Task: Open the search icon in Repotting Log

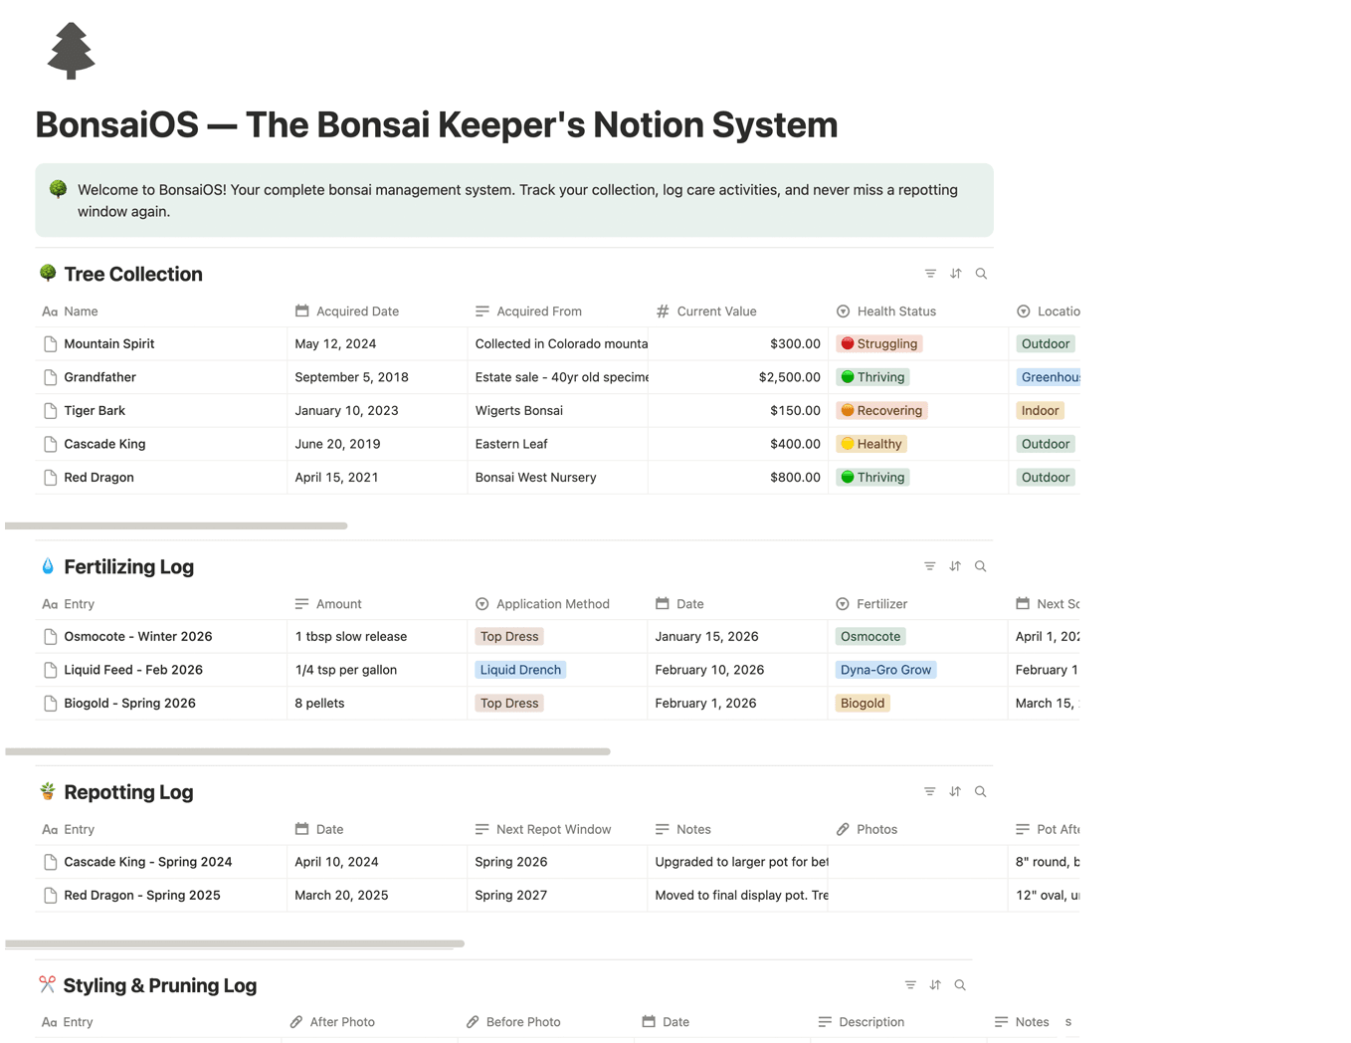Action: point(981,791)
